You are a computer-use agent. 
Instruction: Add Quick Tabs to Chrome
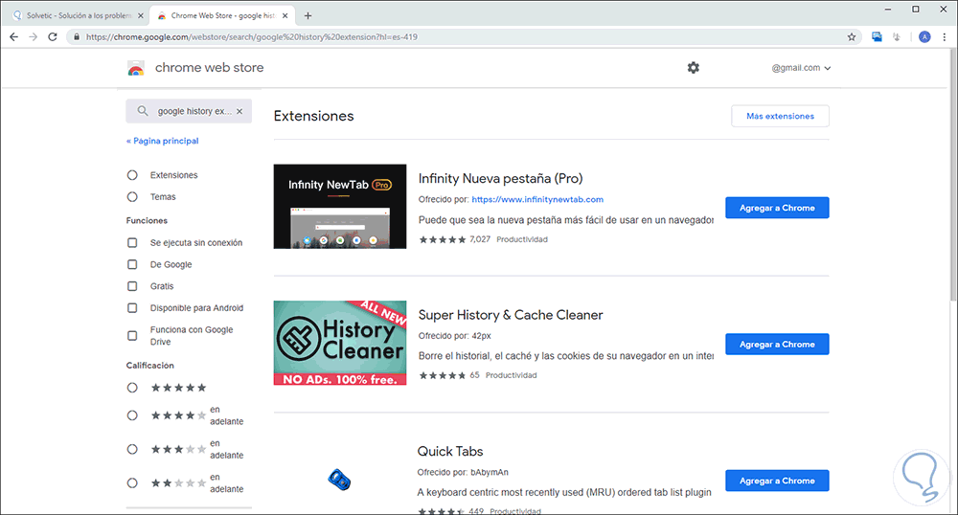[777, 481]
